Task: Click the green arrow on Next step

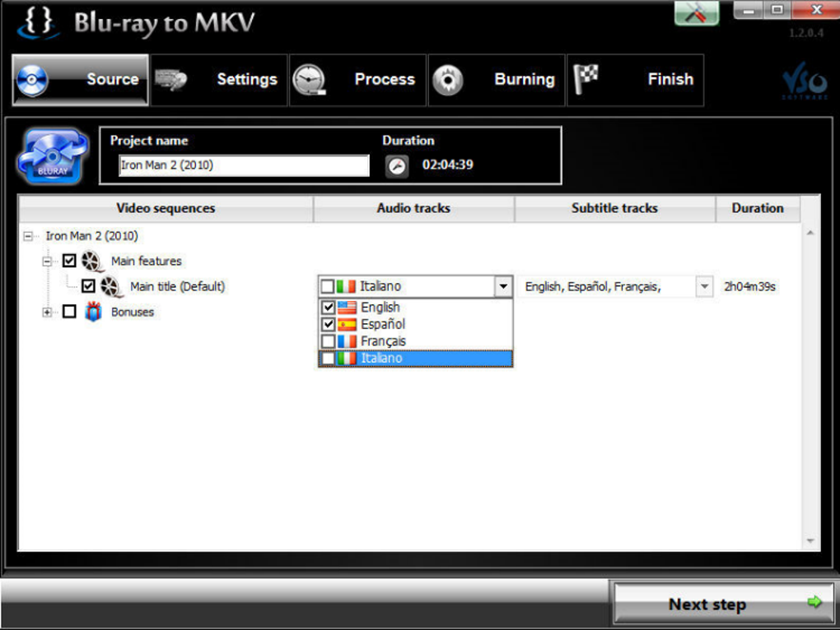Action: (x=814, y=602)
